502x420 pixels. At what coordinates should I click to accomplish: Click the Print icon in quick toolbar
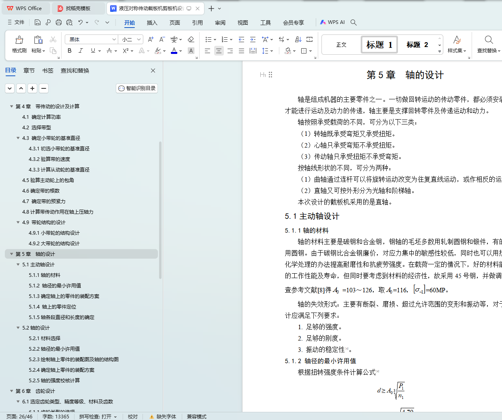coord(59,22)
